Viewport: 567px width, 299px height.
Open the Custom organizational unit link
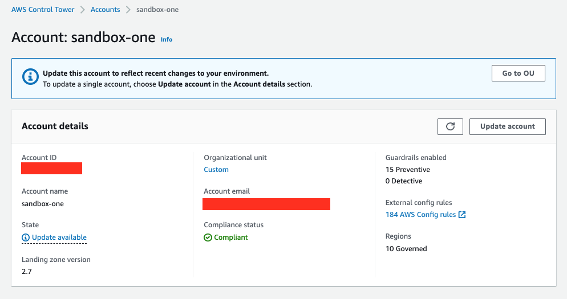click(x=216, y=170)
